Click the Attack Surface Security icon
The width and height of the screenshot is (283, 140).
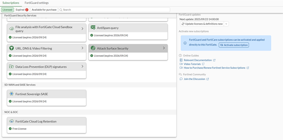point(93,48)
